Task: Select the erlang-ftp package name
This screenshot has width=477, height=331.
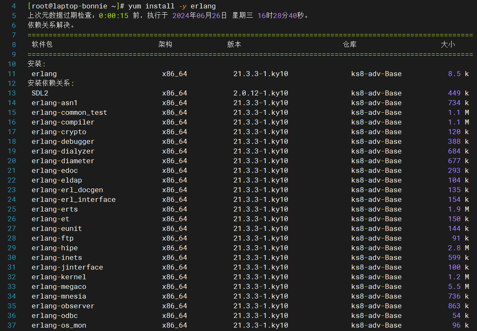Action: pos(52,238)
